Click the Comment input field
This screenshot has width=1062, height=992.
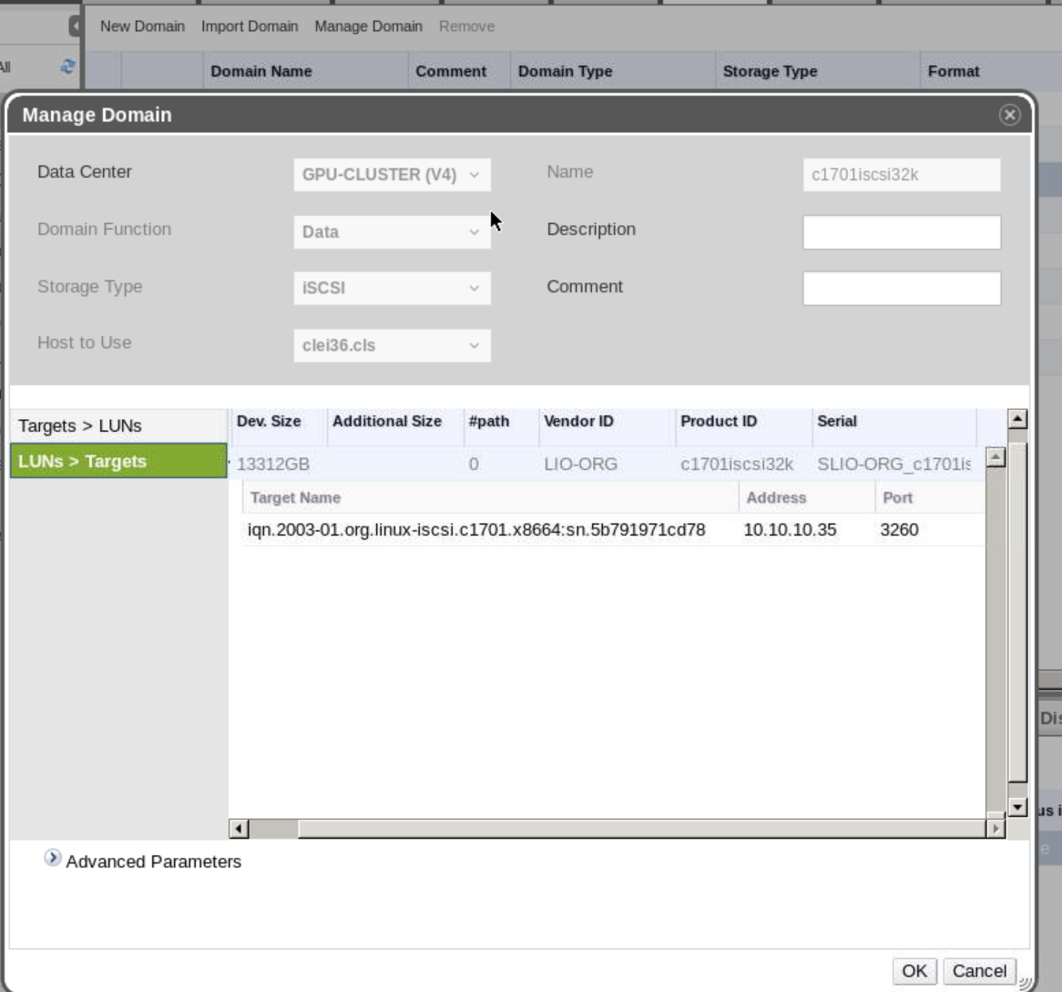(901, 289)
